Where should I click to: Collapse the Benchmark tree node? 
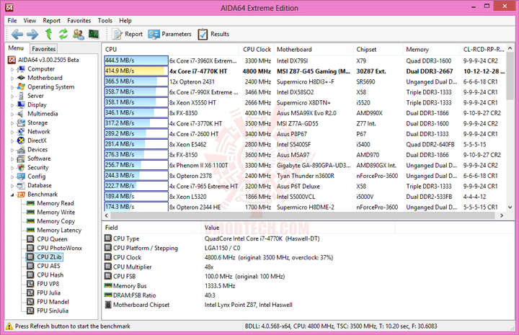coord(12,195)
